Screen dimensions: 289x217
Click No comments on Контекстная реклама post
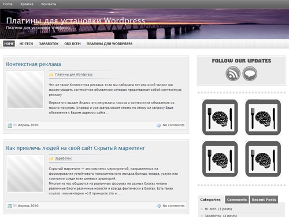click(173, 125)
